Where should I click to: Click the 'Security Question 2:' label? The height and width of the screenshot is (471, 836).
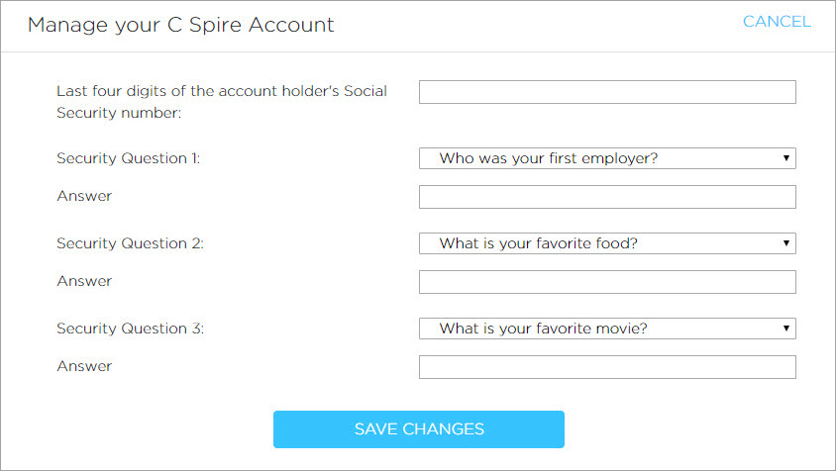130,243
